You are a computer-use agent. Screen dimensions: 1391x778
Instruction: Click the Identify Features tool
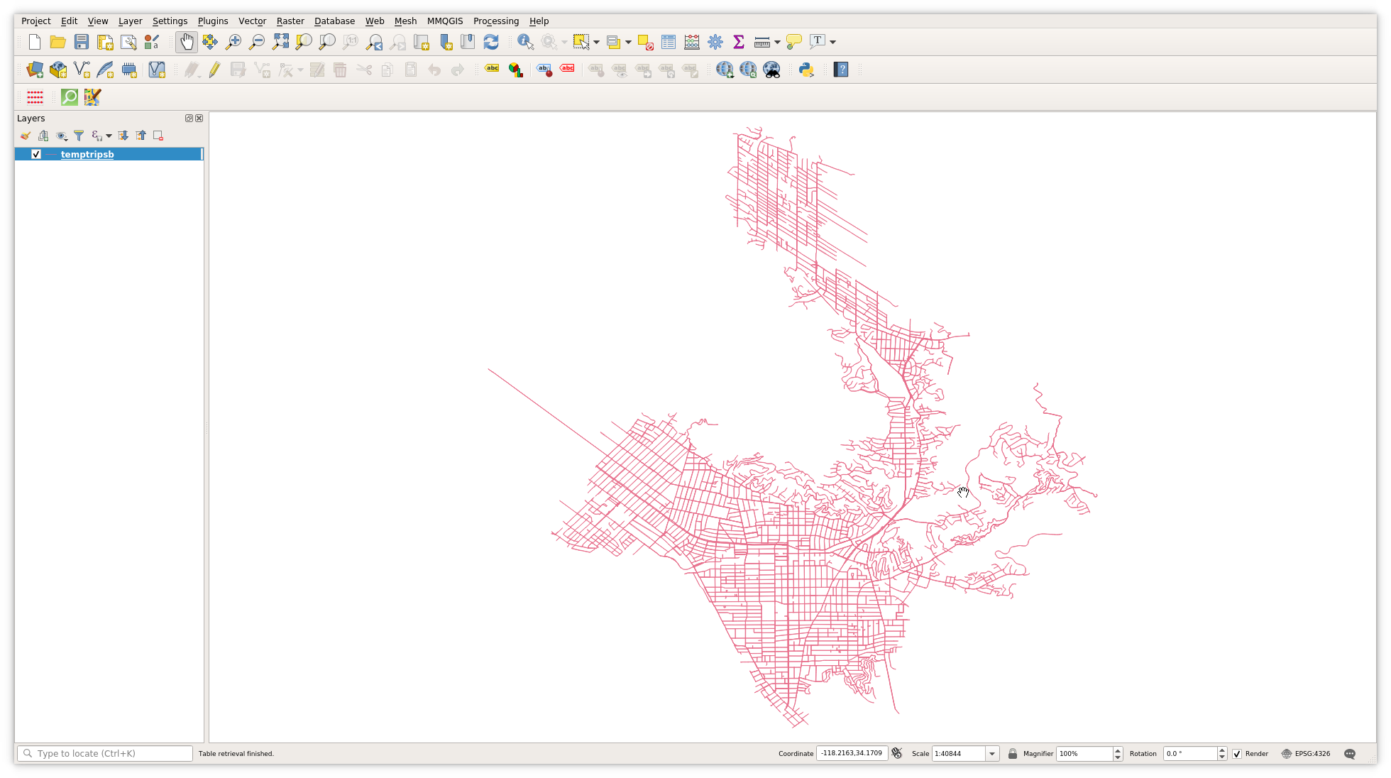pos(525,42)
